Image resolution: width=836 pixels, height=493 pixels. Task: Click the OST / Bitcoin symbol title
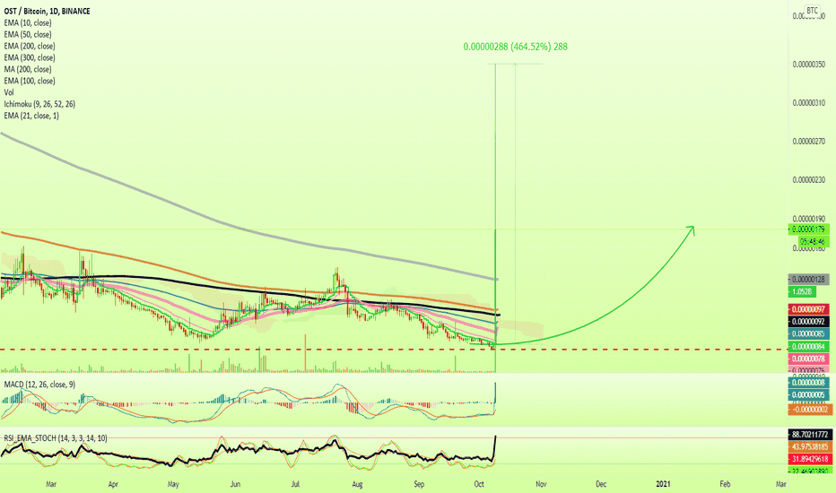(x=47, y=11)
